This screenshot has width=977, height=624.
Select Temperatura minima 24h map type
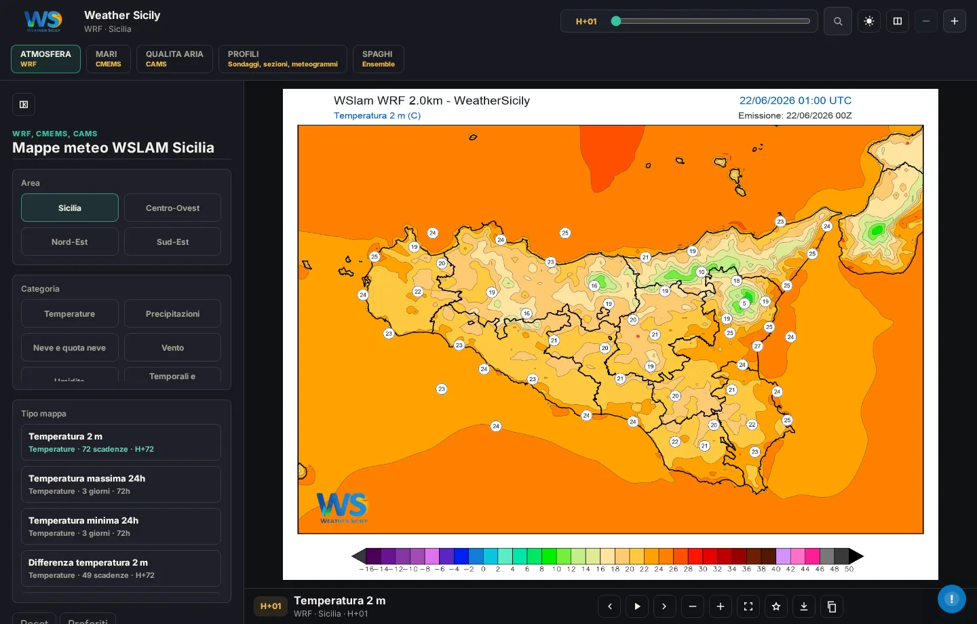click(x=121, y=526)
